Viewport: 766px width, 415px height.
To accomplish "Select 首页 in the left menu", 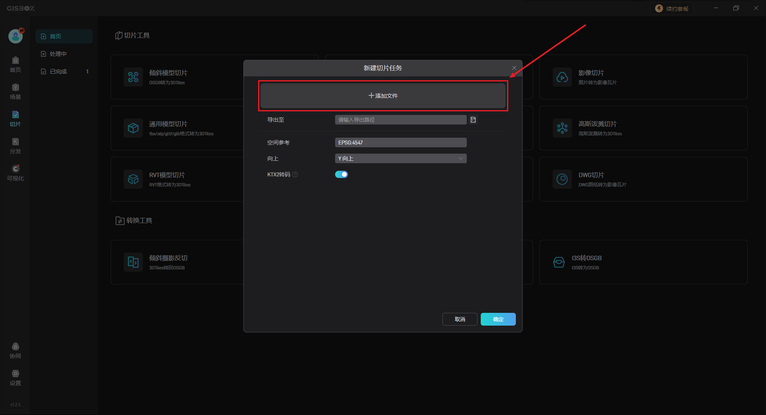I will point(64,36).
